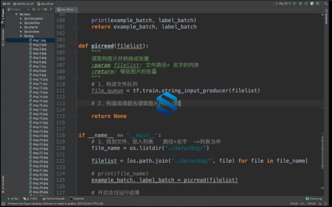
Task: Expand the cifar10 folder
Action: click(21, 27)
